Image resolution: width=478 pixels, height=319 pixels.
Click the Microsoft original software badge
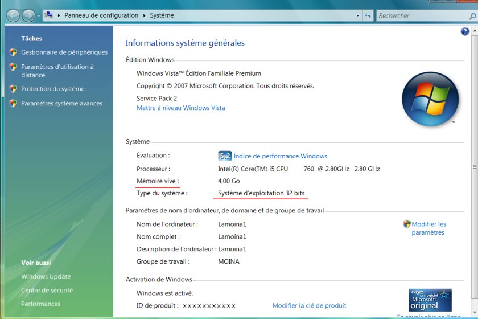(x=430, y=300)
